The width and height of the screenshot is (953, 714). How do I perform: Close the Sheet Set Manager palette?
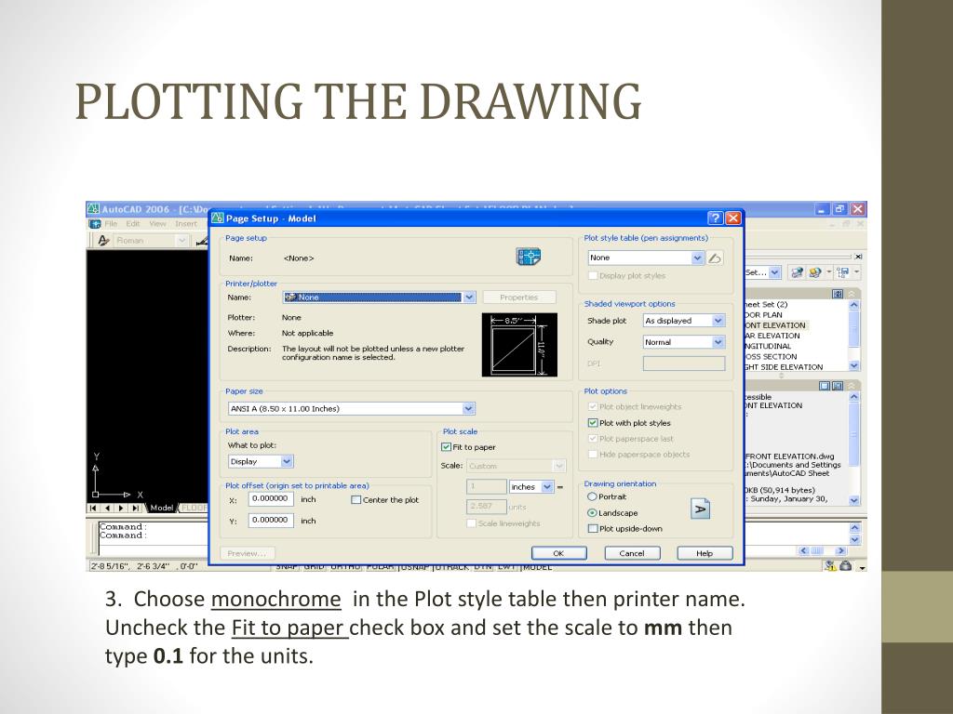coord(857,257)
